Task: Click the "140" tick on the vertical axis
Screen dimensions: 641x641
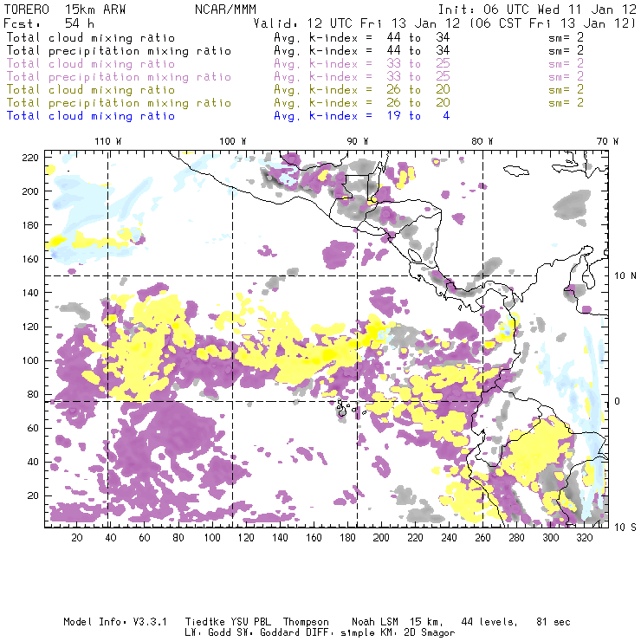Action: pyautogui.click(x=30, y=293)
